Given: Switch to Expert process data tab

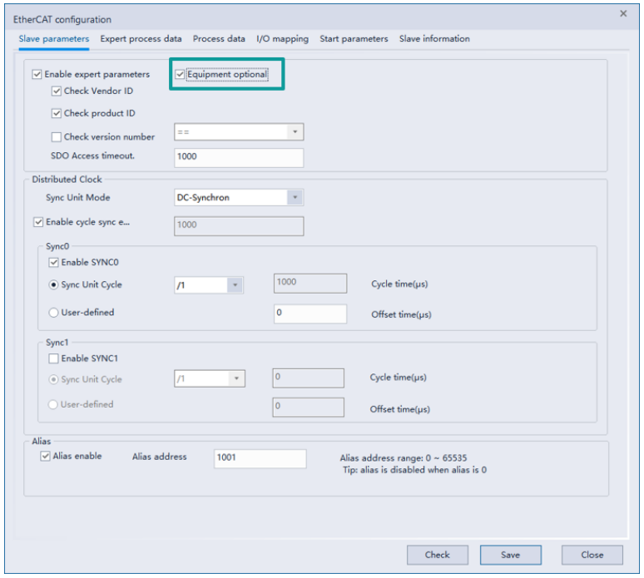Looking at the screenshot, I should click(x=141, y=39).
